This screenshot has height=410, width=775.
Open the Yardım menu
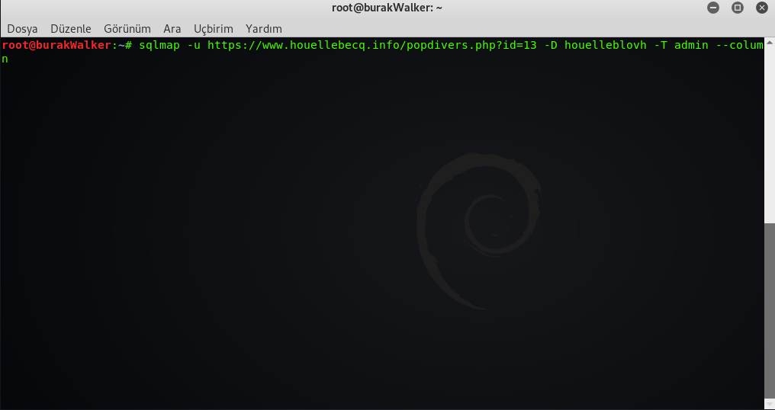pos(263,29)
